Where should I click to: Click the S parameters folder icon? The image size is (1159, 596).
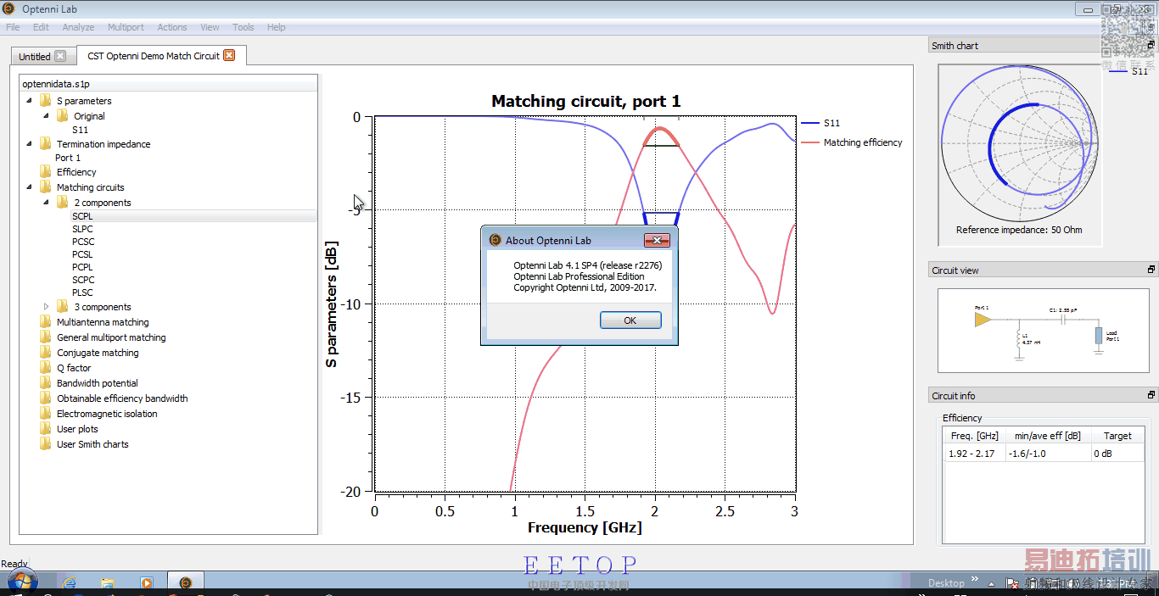pos(45,101)
